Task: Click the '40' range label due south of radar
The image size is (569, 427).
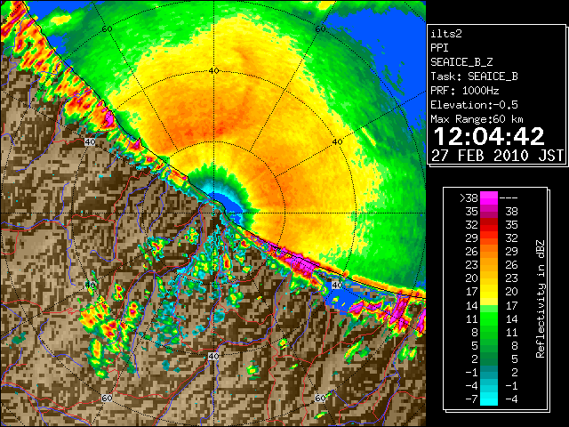Action: [x=213, y=356]
